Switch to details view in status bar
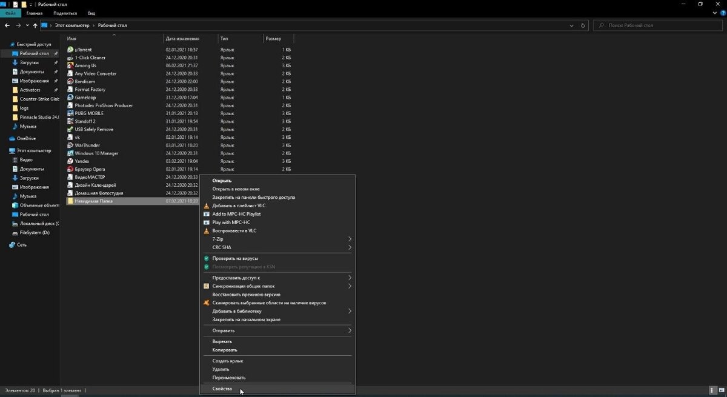 713,390
